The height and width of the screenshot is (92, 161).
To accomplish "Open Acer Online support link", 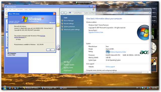I will [110, 67].
